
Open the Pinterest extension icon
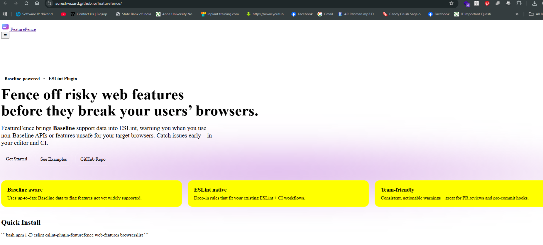point(487,3)
